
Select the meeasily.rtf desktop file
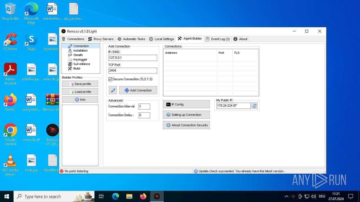point(31,133)
